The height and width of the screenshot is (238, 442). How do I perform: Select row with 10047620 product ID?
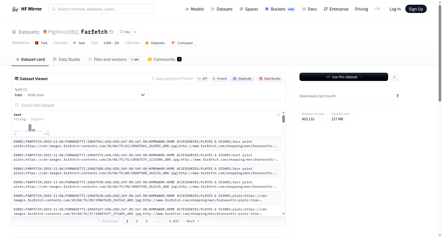pyautogui.click(x=146, y=198)
